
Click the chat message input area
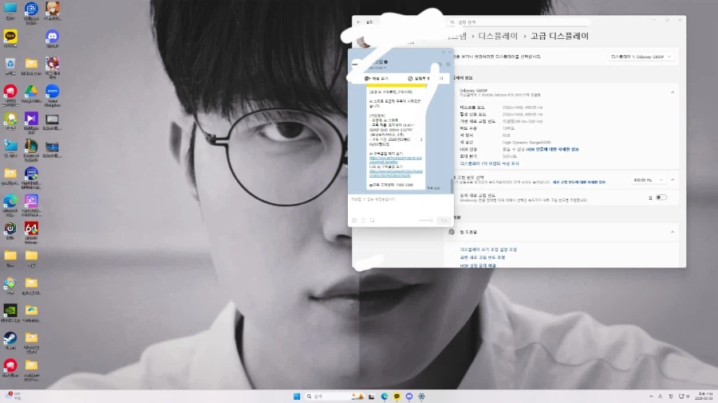400,205
